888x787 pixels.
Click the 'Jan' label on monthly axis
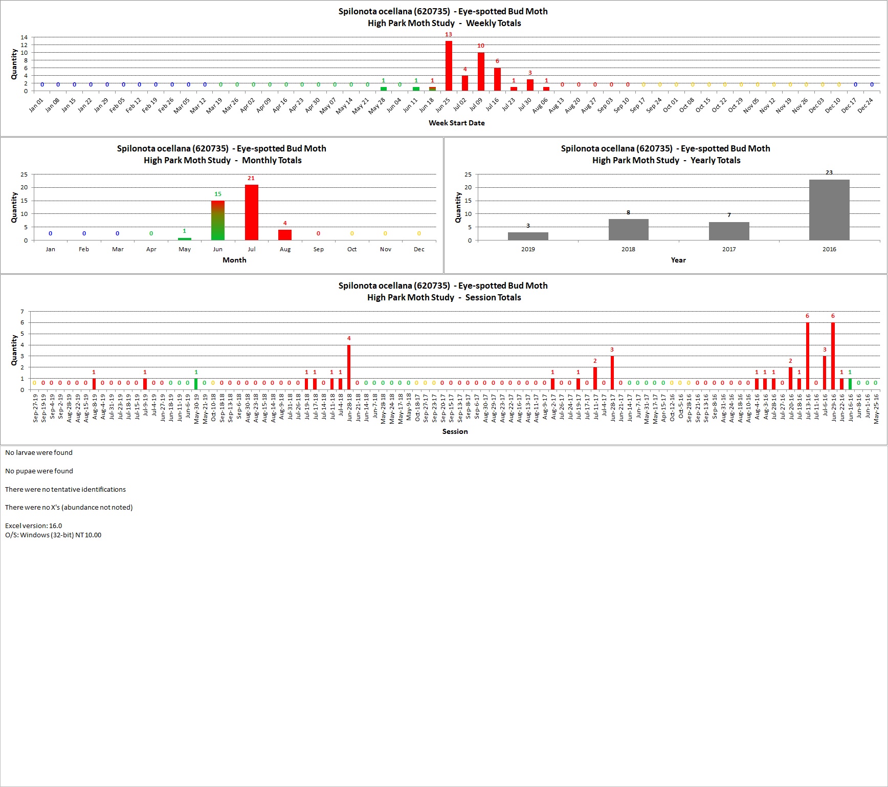(50, 249)
